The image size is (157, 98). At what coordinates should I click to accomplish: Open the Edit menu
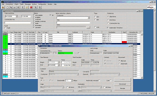tap(3, 4)
